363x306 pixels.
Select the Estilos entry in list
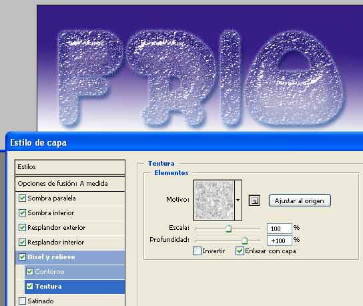click(70, 167)
